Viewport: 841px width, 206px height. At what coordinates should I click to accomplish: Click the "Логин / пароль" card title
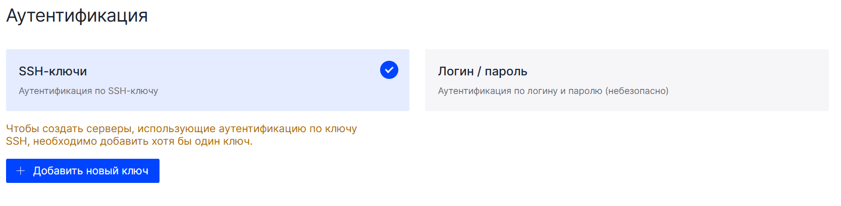tap(483, 71)
